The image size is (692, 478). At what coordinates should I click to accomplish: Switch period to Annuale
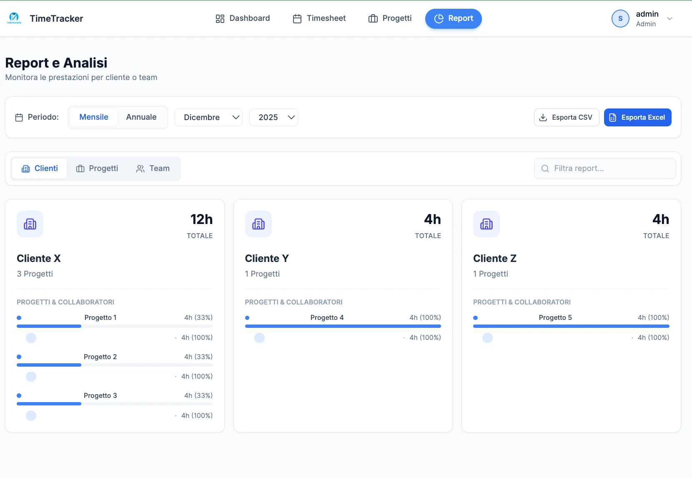point(141,117)
